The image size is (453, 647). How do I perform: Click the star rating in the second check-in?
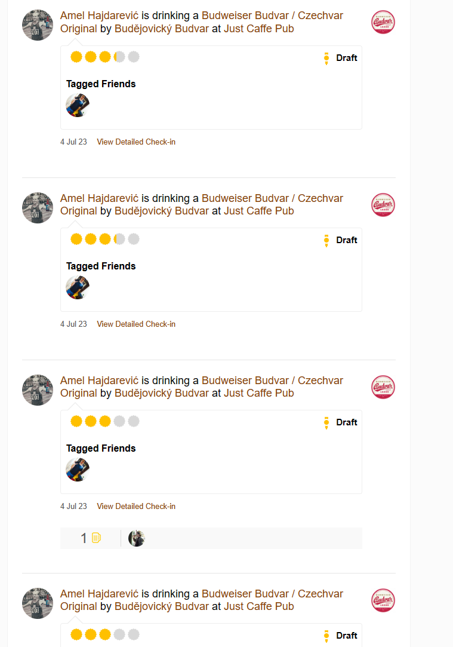tap(104, 240)
